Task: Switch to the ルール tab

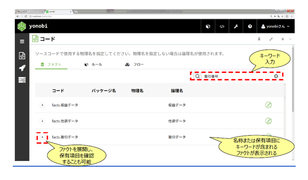Action: [93, 64]
